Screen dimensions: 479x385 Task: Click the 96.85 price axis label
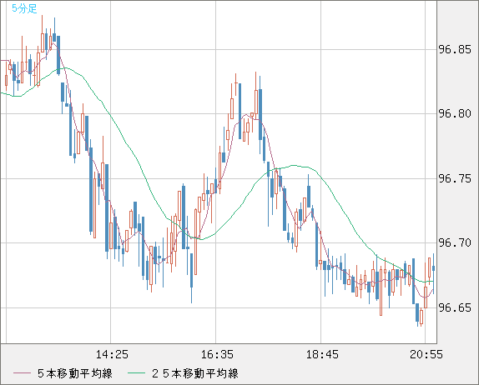click(455, 49)
